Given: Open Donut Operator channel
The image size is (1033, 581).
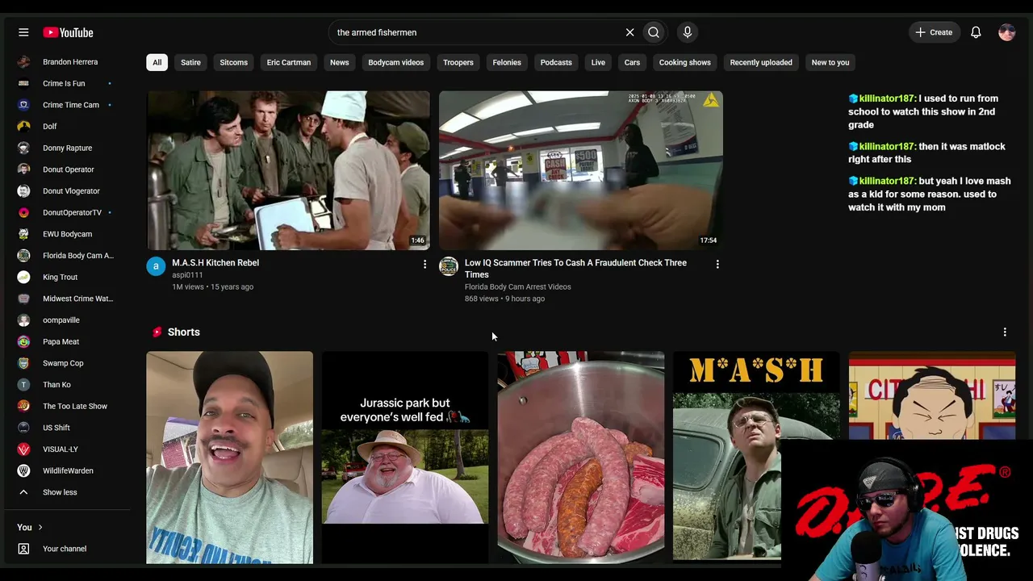Looking at the screenshot, I should click(x=67, y=169).
